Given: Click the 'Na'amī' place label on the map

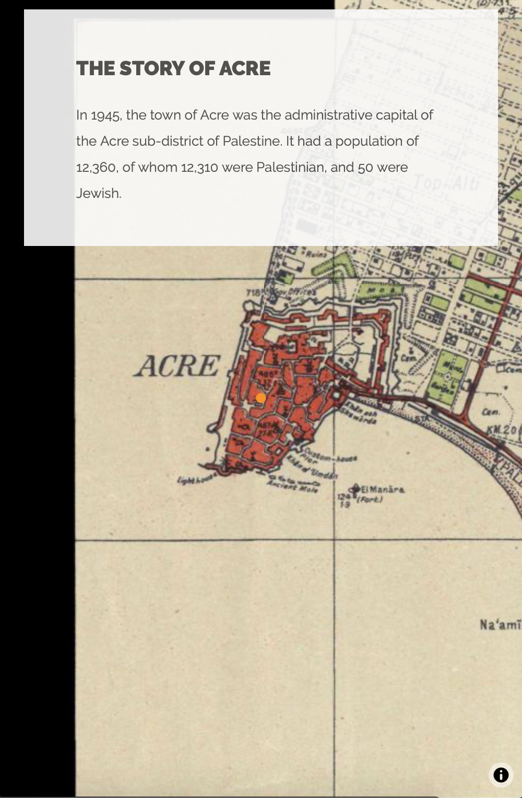Looking at the screenshot, I should (501, 624).
